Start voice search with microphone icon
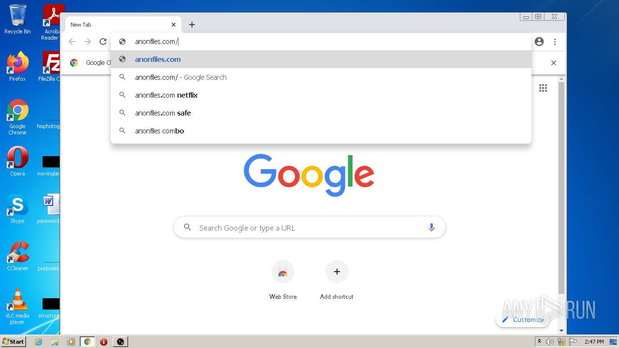The image size is (619, 348). coord(431,228)
